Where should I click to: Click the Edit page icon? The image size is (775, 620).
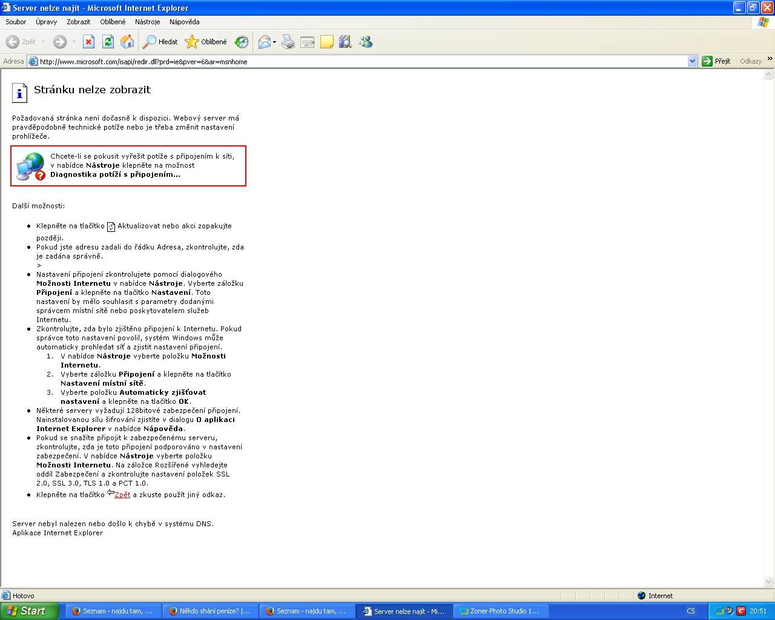coord(308,42)
